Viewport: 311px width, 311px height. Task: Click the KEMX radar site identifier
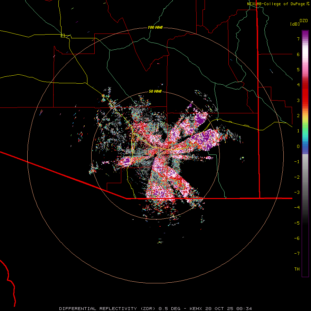click(196, 309)
